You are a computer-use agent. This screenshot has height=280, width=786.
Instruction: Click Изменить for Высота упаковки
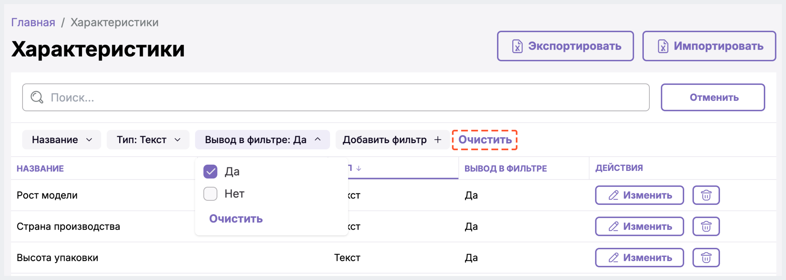point(639,257)
